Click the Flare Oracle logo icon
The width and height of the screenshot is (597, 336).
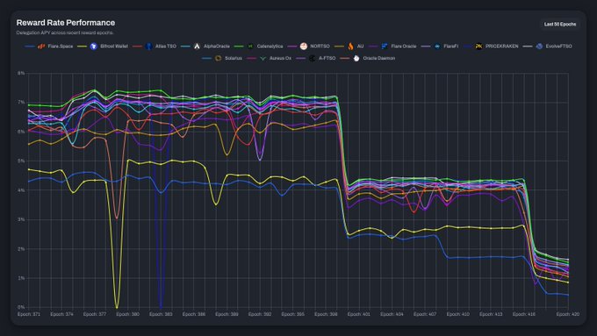(x=385, y=46)
